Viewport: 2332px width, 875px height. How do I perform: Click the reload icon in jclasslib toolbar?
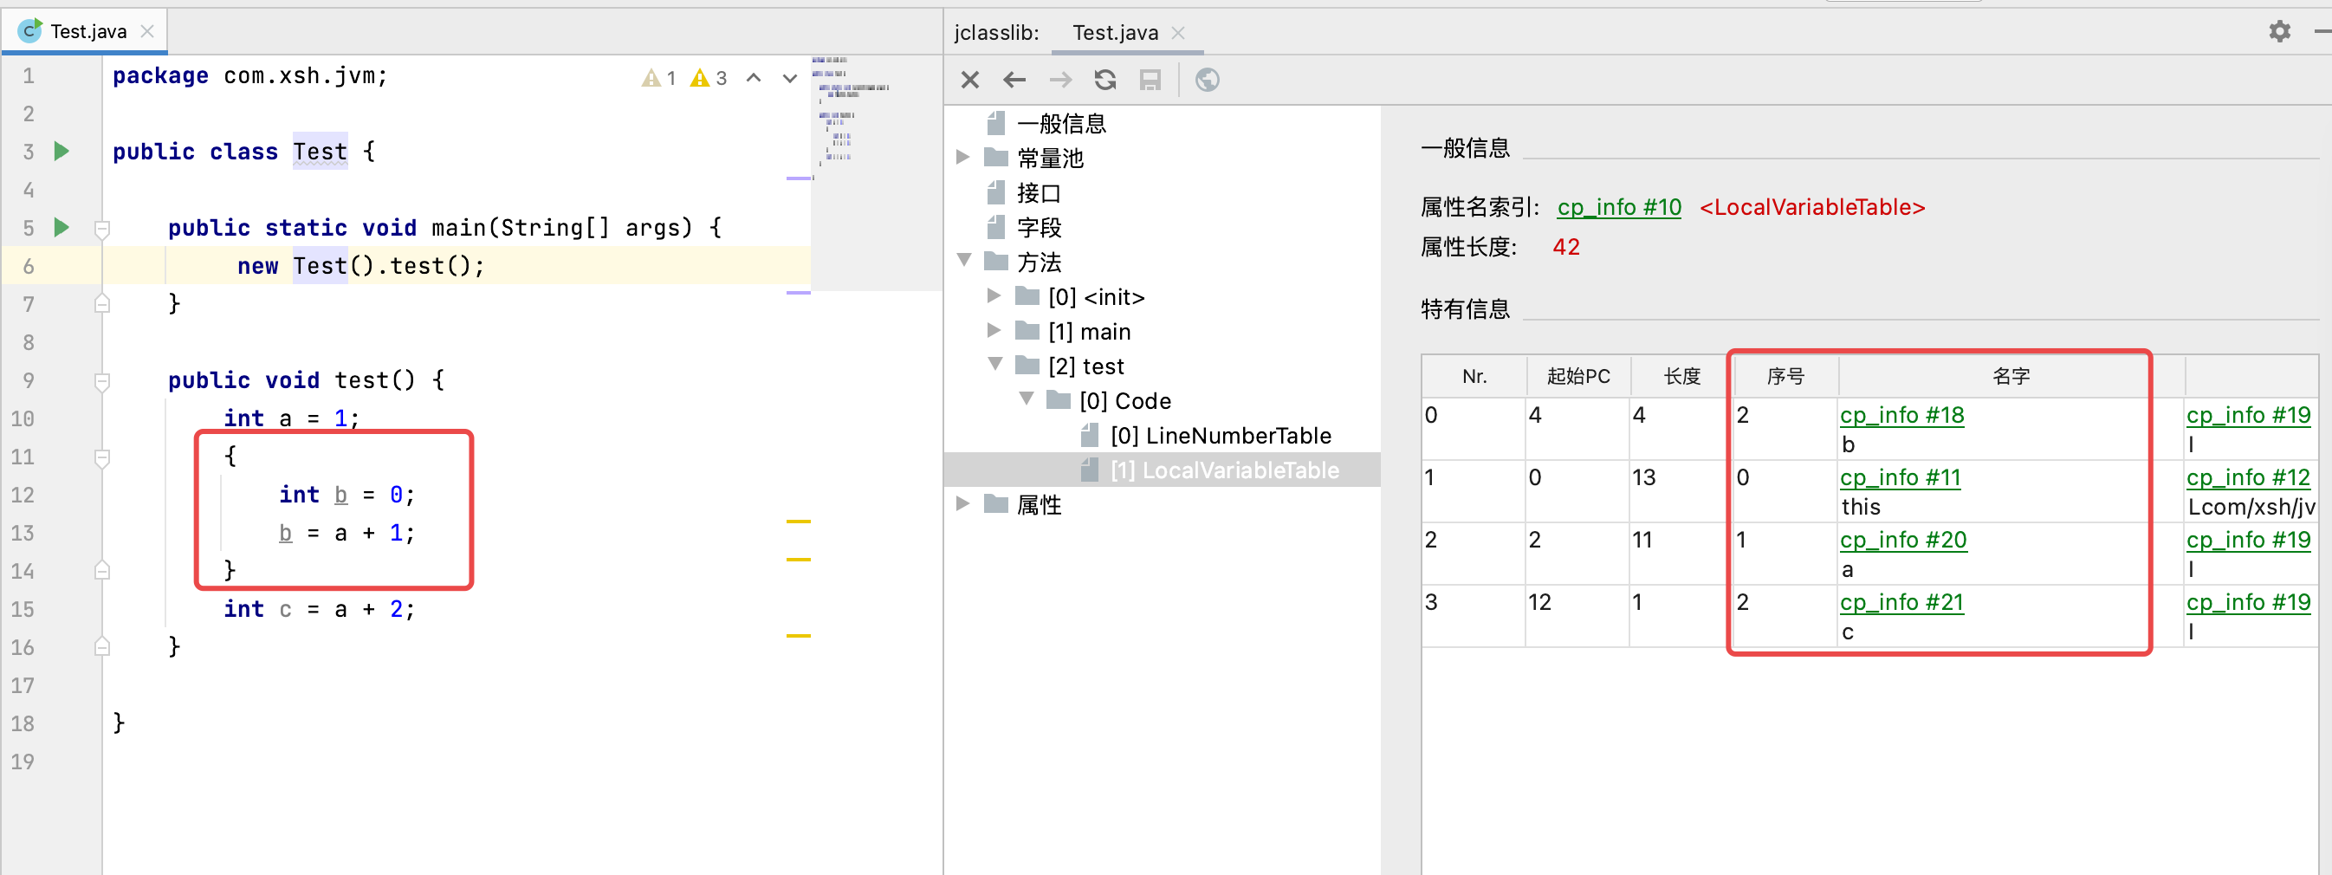[x=1104, y=80]
